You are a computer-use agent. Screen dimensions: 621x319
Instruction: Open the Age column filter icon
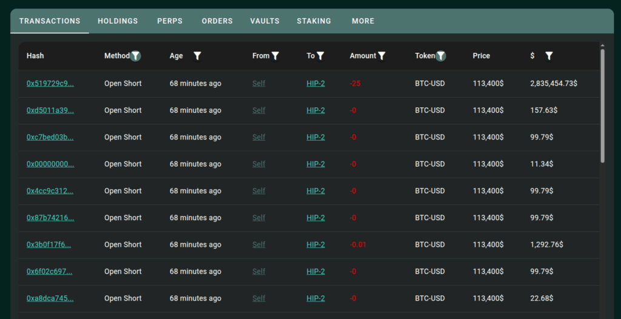click(197, 56)
